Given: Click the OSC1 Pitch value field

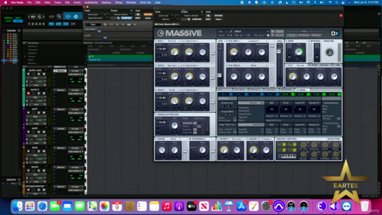Looking at the screenshot, I should tap(162, 49).
